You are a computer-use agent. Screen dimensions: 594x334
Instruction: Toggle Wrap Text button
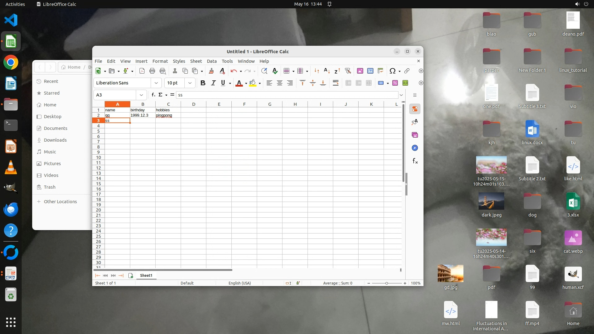(x=336, y=83)
